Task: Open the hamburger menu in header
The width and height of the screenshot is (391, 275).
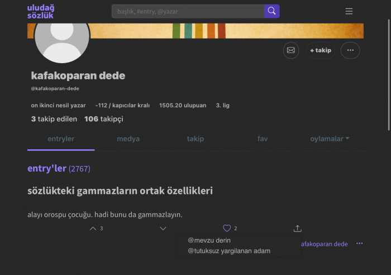Action: (349, 11)
